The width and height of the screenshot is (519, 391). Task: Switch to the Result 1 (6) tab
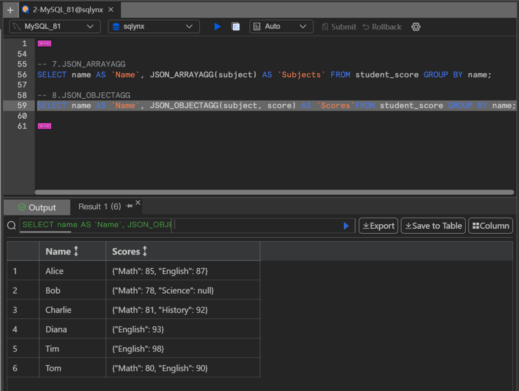tap(100, 207)
